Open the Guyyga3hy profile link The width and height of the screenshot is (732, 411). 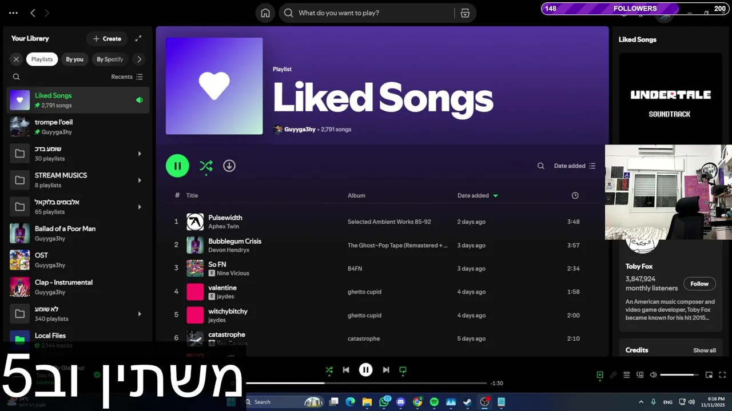click(x=300, y=130)
